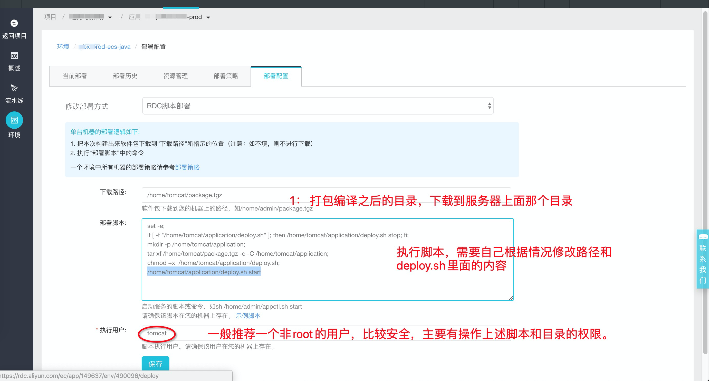The height and width of the screenshot is (381, 709).
Task: Open the 流水线 pipeline sidebar icon
Action: tap(14, 88)
